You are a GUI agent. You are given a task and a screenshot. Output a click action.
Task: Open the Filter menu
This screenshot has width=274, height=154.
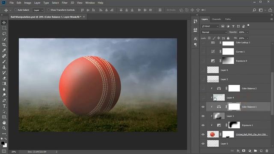(65, 3)
